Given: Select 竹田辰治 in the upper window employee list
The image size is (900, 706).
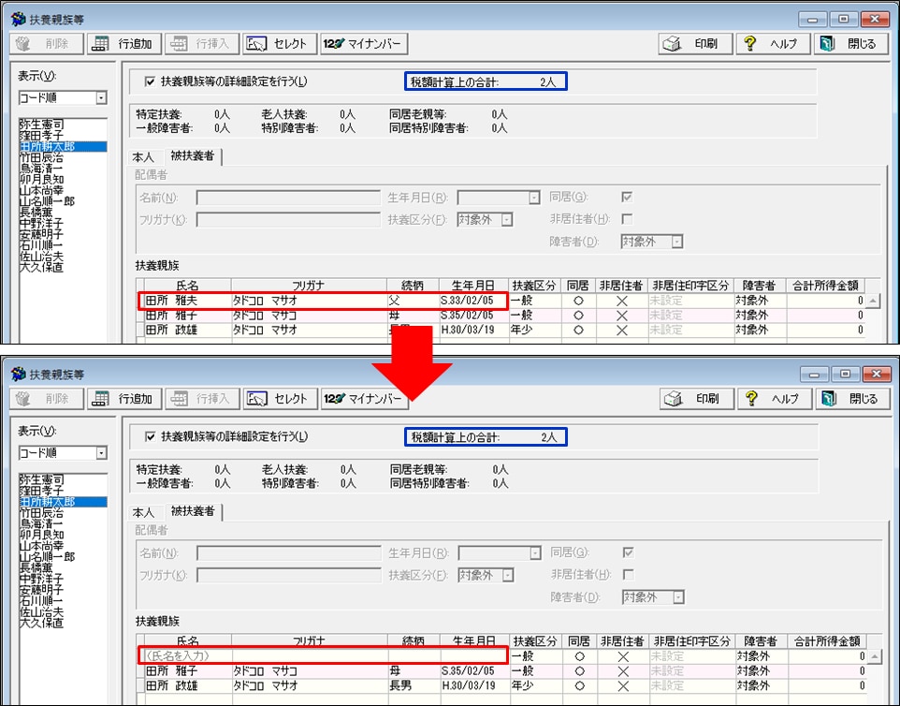Looking at the screenshot, I should 41,159.
